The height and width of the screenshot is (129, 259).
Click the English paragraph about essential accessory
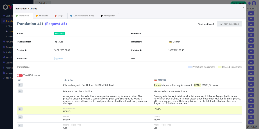click(x=105, y=100)
